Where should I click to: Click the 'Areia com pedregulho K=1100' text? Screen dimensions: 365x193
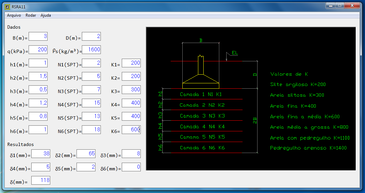pyautogui.click(x=310, y=138)
